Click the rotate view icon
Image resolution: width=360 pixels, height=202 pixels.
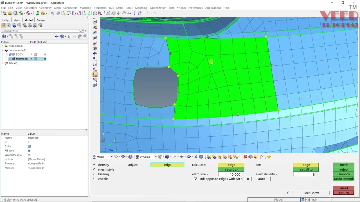coord(140,13)
